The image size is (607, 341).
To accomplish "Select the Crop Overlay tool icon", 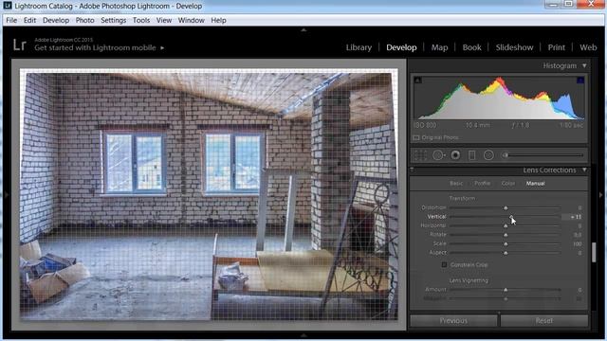I will (420, 155).
